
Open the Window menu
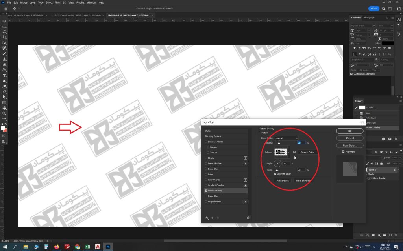pos(91,3)
